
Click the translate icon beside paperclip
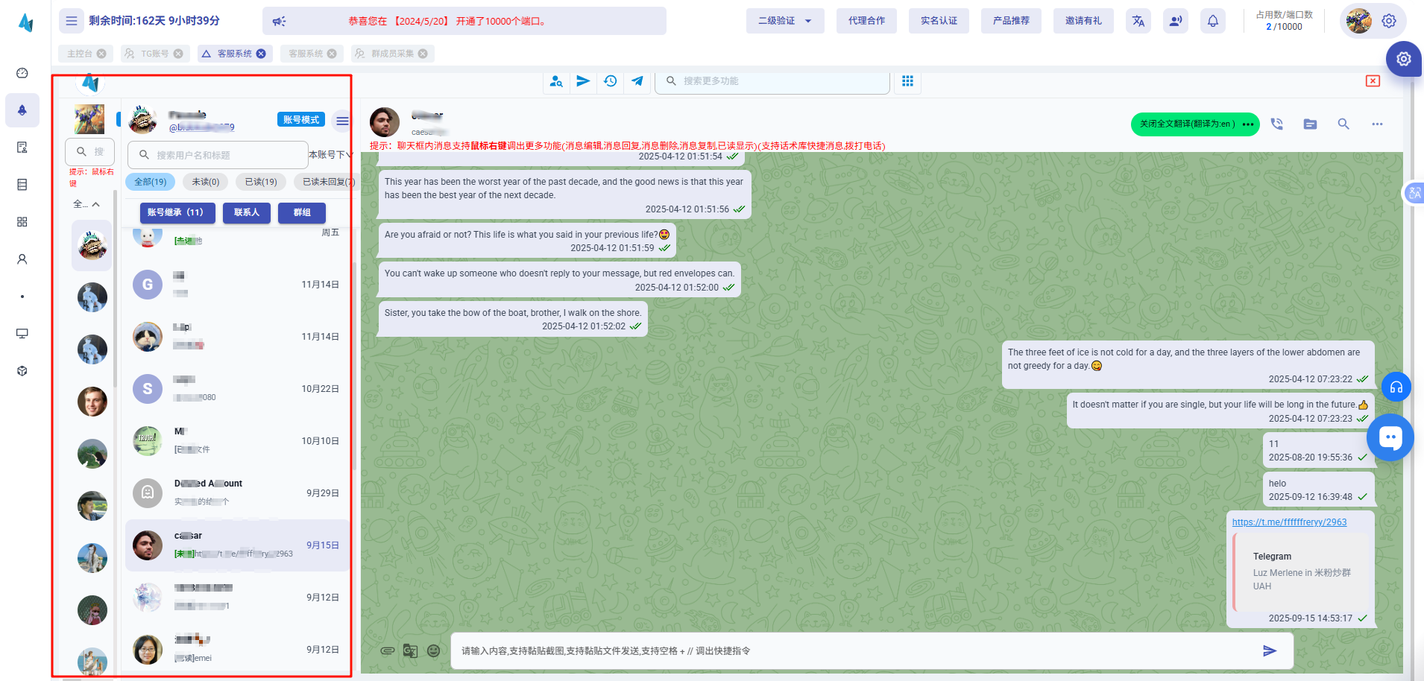[x=410, y=650]
